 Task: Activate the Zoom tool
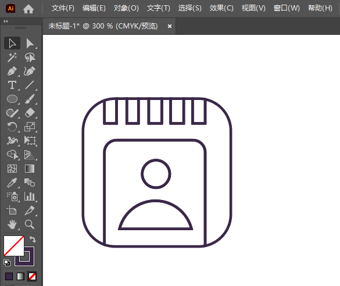(30, 224)
